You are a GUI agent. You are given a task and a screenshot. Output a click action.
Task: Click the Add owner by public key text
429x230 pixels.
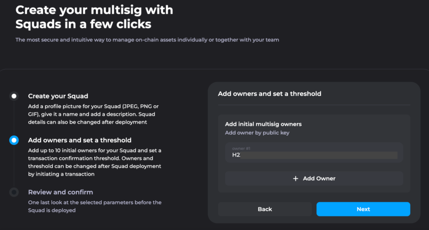coord(257,133)
